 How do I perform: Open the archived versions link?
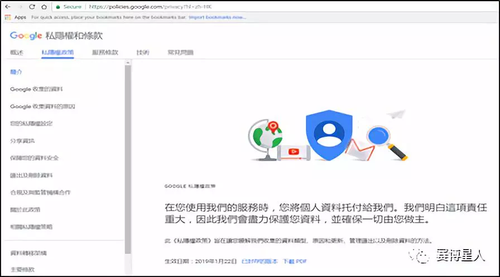click(x=259, y=261)
